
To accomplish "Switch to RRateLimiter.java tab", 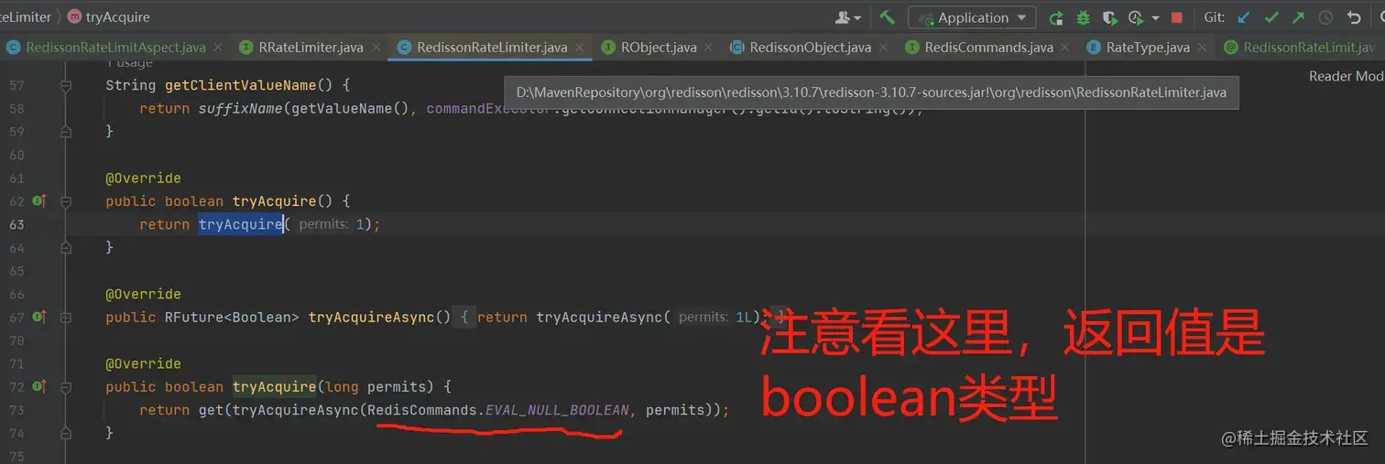I will [x=311, y=47].
